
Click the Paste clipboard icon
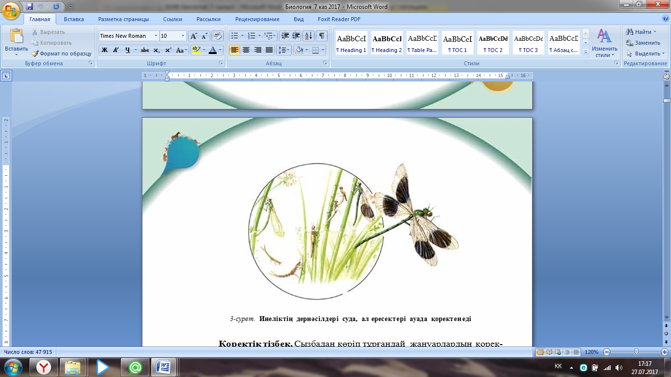(16, 37)
